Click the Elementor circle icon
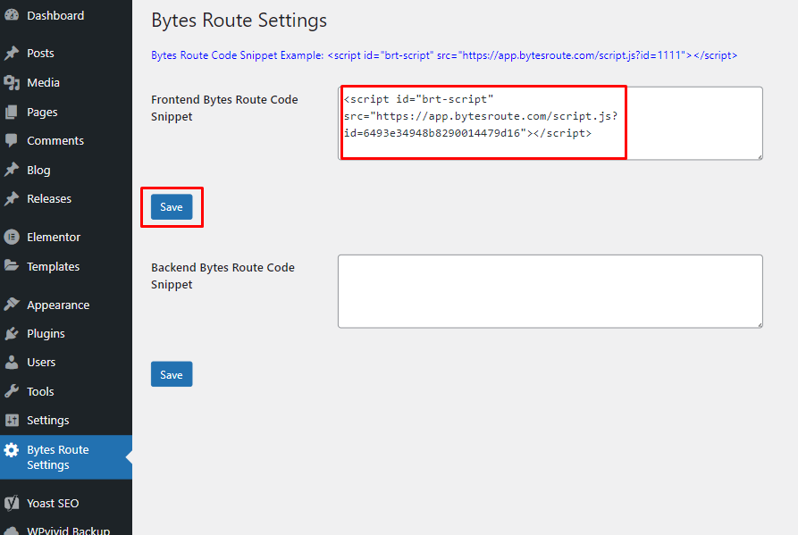 click(x=12, y=237)
